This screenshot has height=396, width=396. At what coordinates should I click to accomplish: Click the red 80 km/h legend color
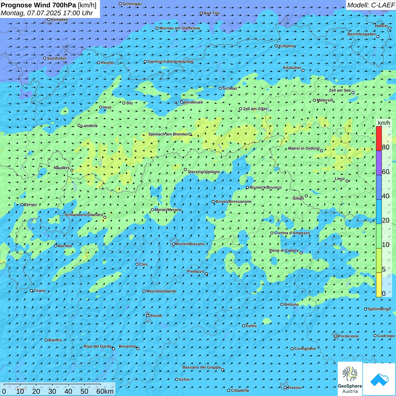tap(379, 139)
